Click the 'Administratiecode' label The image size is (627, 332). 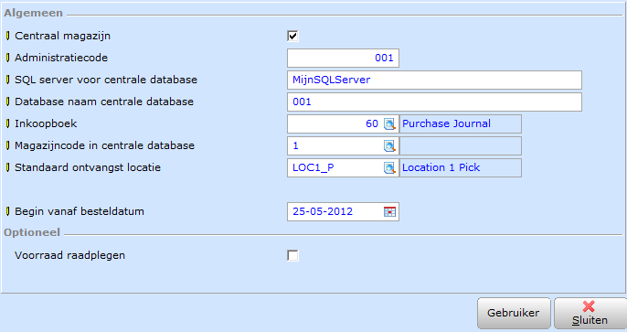61,58
